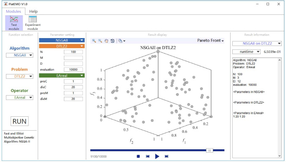The width and height of the screenshot is (286, 162).
Task: Click the D: 12 info line
Action: tap(237, 81)
